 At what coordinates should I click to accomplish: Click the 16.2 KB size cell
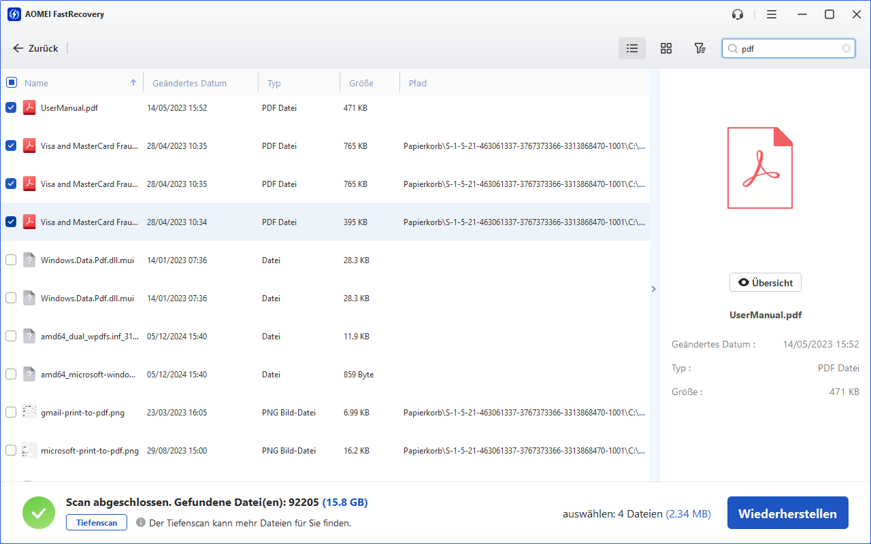coord(357,450)
